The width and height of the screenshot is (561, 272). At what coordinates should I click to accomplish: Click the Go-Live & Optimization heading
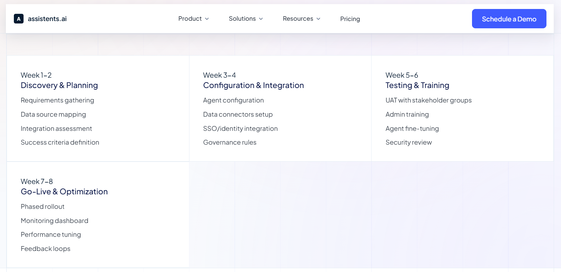(64, 192)
